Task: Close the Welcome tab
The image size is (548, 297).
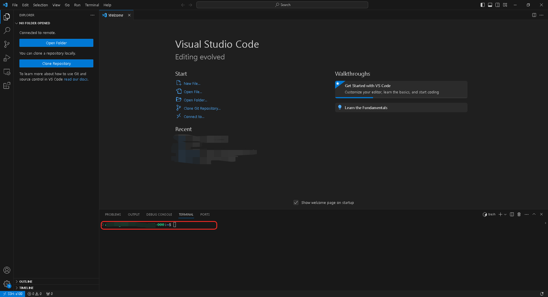Action: tap(129, 15)
